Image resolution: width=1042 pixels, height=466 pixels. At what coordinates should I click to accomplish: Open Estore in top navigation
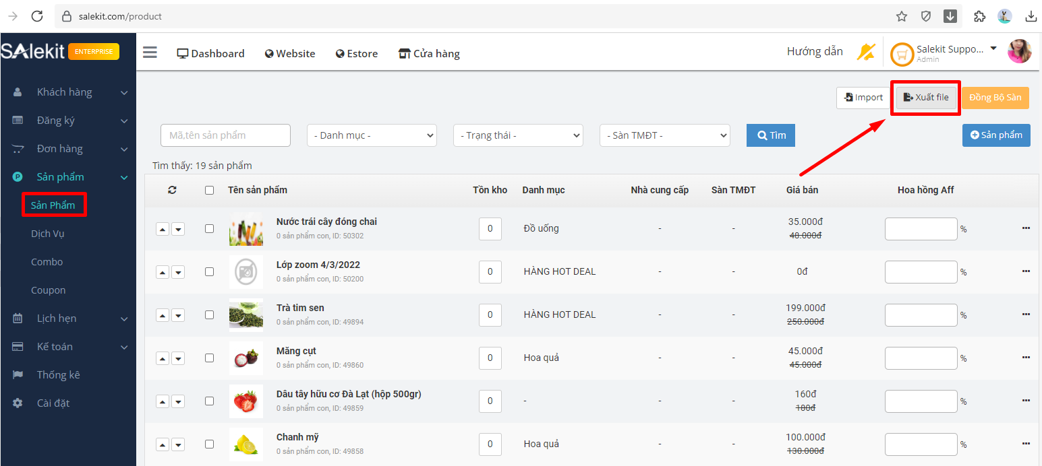tap(357, 53)
